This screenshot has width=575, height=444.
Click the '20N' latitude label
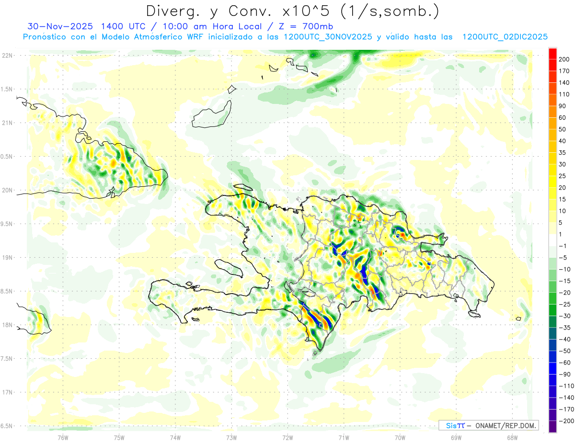tap(6, 190)
